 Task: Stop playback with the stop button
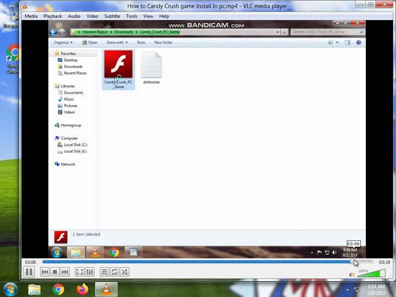click(55, 272)
